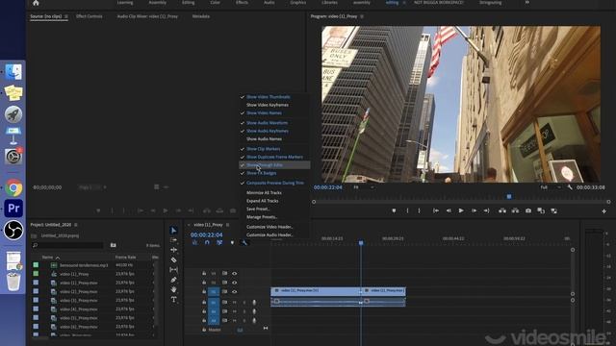The width and height of the screenshot is (616, 346).
Task: Open workspace overflow chevron menu
Action: (x=526, y=2)
